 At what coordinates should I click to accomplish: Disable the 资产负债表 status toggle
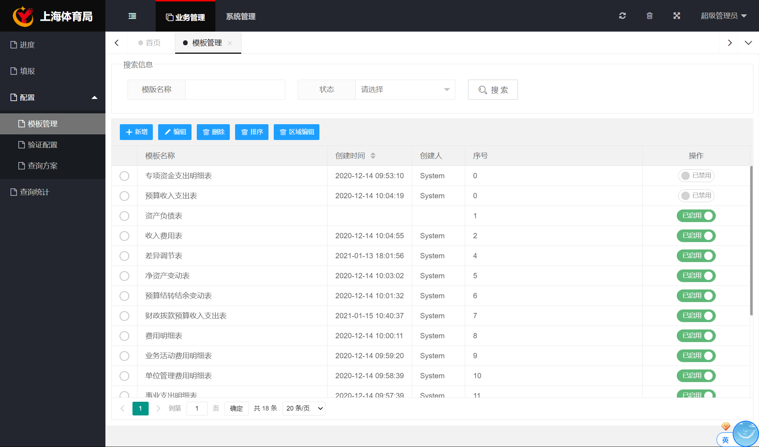point(696,216)
